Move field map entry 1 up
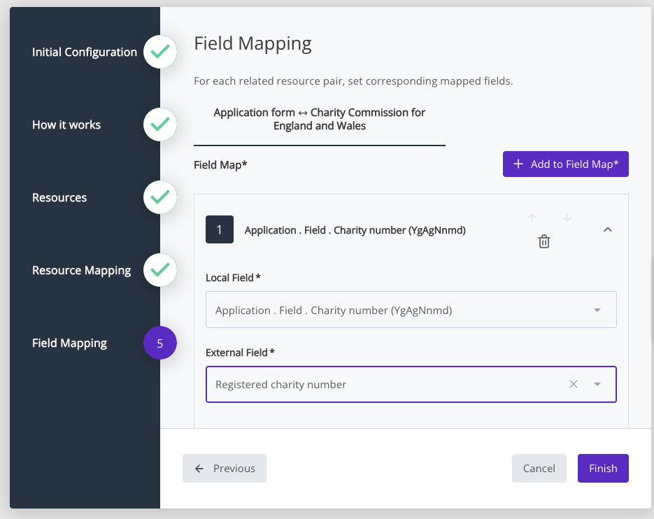654x519 pixels. (532, 218)
